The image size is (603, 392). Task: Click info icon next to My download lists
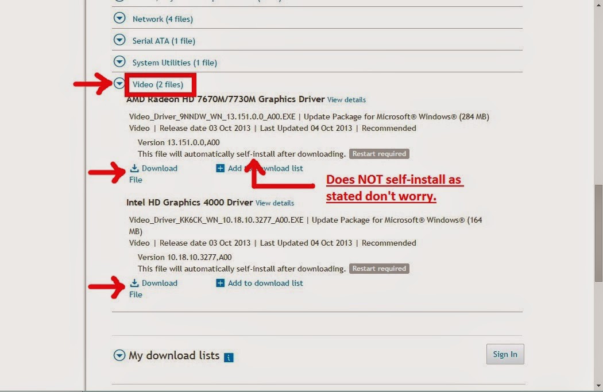coord(229,358)
